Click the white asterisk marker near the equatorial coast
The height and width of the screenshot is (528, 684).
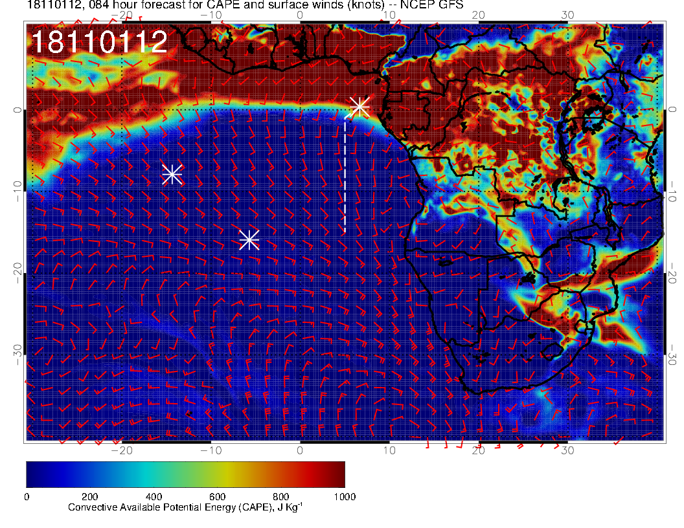(x=359, y=107)
